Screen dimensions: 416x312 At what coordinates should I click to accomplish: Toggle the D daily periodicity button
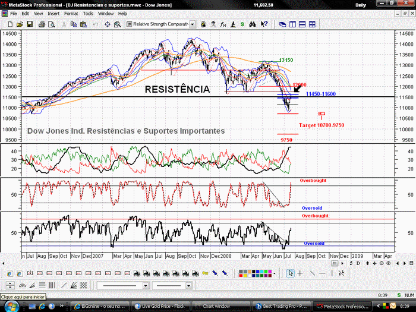358,263
